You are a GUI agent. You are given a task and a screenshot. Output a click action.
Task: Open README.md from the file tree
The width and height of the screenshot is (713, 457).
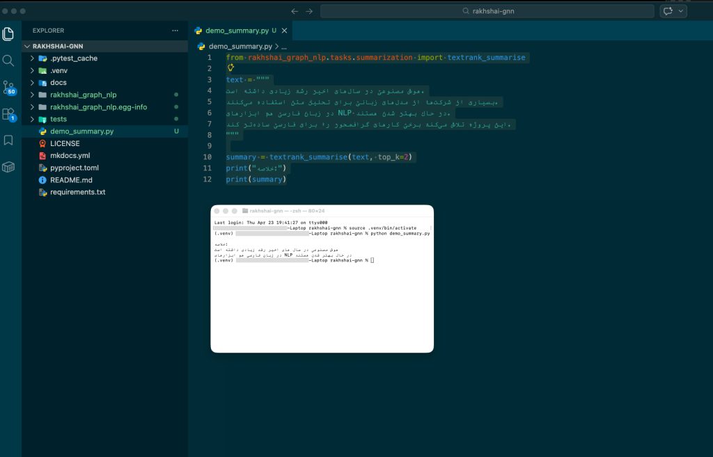71,180
